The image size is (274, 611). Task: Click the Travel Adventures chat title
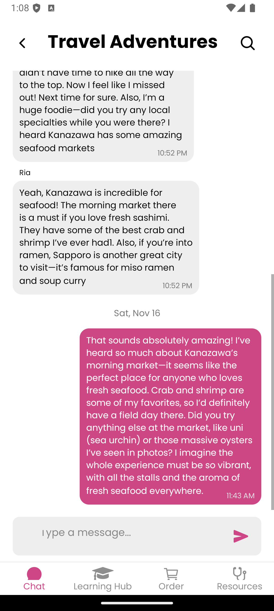pos(133,42)
